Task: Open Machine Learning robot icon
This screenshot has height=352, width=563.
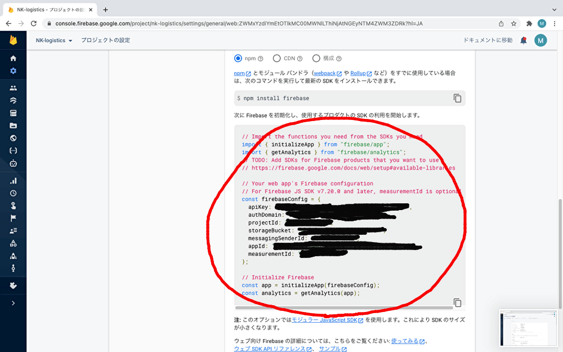Action: pos(14,163)
